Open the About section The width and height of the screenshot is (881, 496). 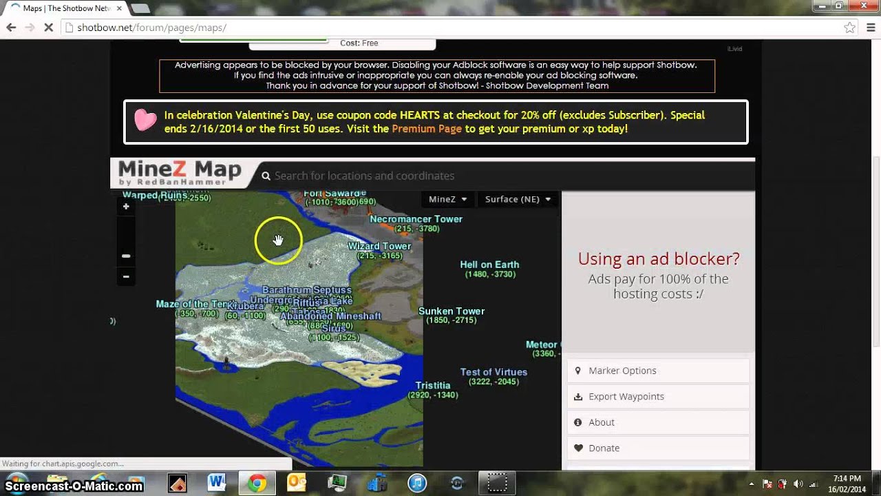pyautogui.click(x=658, y=422)
